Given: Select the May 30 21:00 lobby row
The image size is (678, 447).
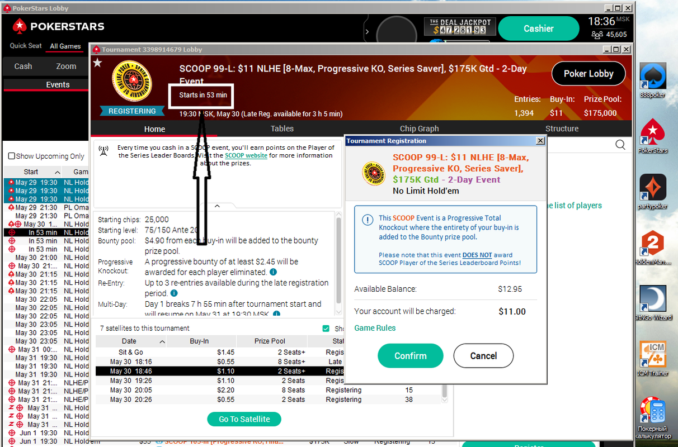Looking at the screenshot, I should click(46, 258).
